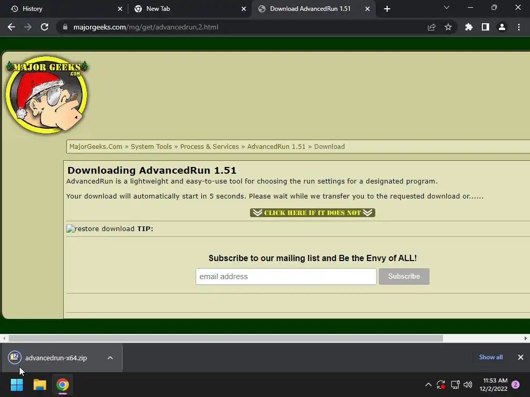530x397 pixels.
Task: Click the Major Geeks logo
Action: click(47, 95)
